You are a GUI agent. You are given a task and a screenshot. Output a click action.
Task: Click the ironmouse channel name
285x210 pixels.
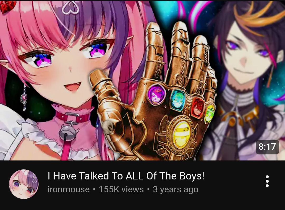pyautogui.click(x=69, y=189)
